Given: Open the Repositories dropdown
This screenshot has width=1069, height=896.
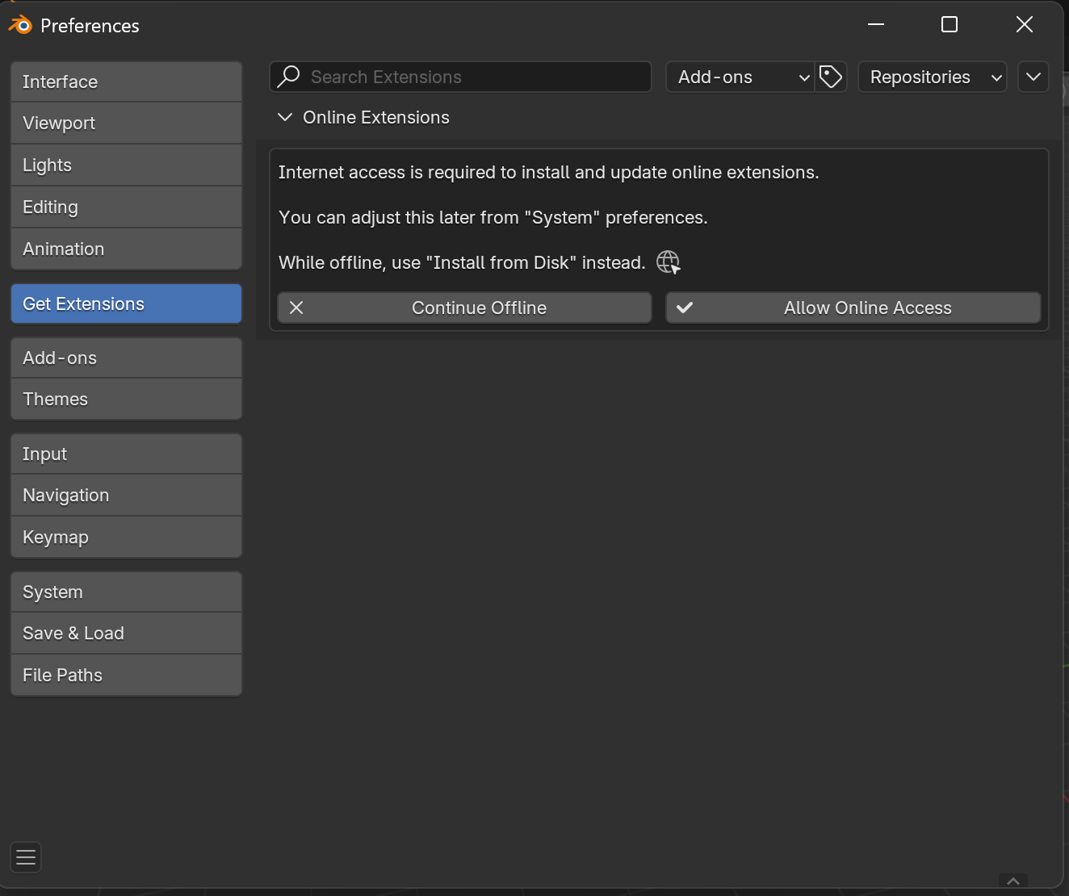Looking at the screenshot, I should (x=932, y=77).
